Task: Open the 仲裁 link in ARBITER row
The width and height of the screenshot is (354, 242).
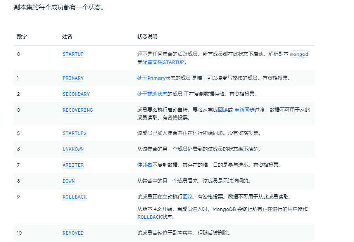Action: click(x=142, y=165)
